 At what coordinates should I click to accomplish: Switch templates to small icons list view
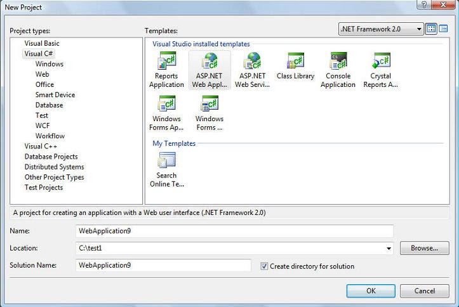click(444, 29)
